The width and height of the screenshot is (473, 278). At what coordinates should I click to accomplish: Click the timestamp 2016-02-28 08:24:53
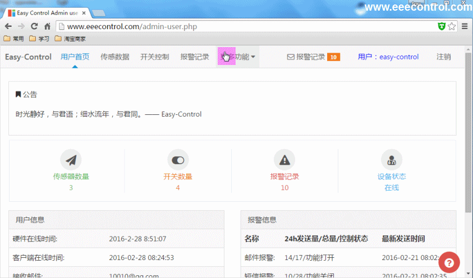(141, 258)
